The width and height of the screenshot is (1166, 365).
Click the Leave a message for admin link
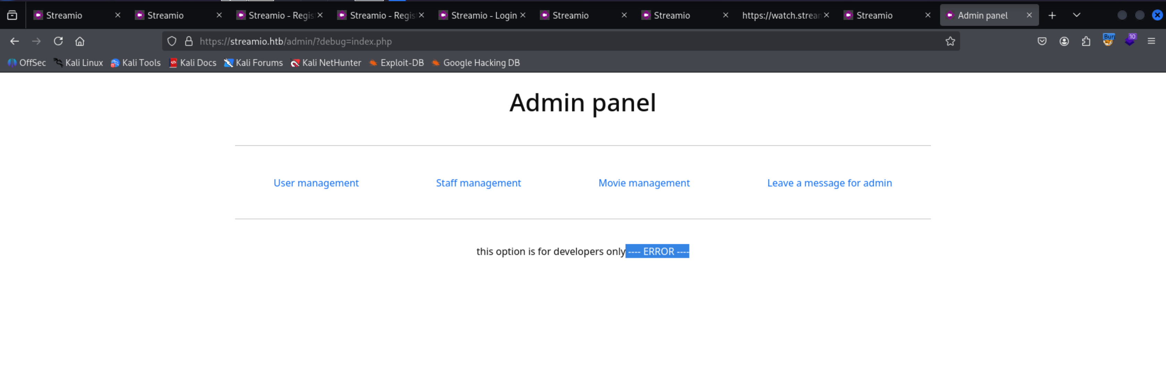(x=829, y=183)
